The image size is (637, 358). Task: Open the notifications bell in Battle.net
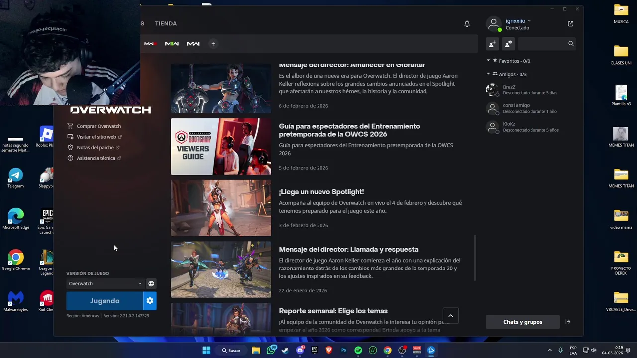467,24
